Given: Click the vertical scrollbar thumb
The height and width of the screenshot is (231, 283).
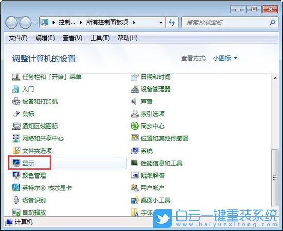Looking at the screenshot, I should click(275, 177).
